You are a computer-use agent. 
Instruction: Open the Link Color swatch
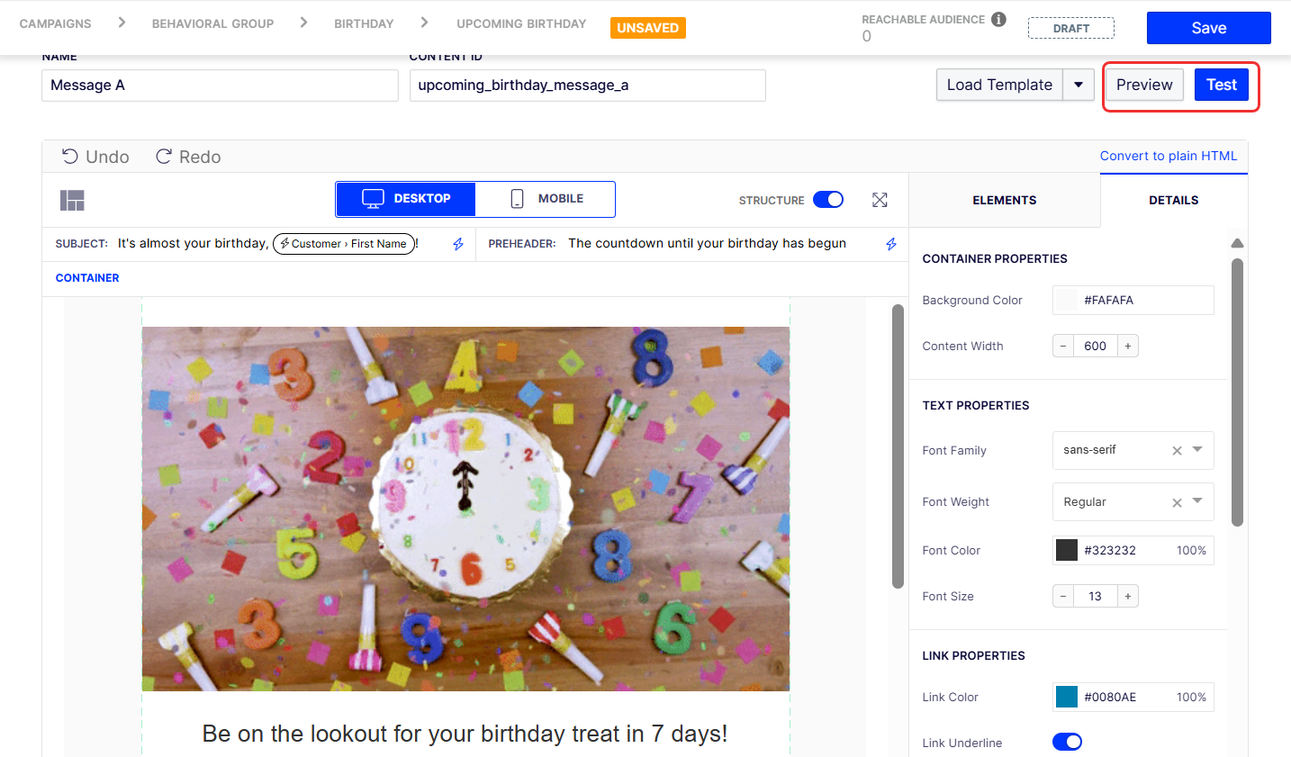[1067, 697]
